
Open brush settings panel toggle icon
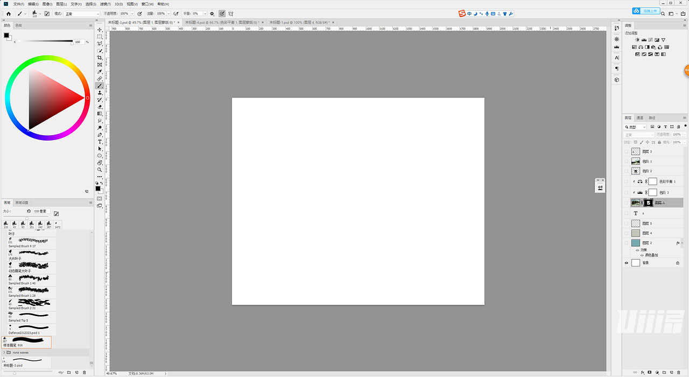pyautogui.click(x=47, y=13)
